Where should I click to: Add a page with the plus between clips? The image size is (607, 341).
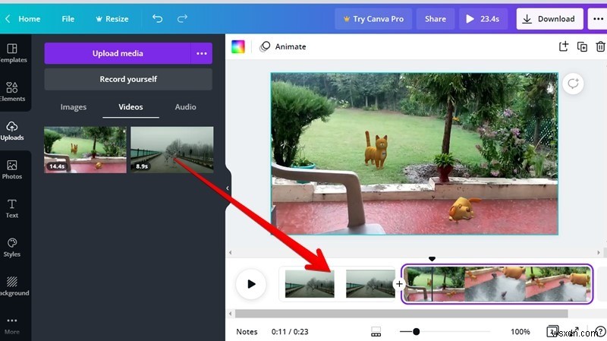click(399, 284)
